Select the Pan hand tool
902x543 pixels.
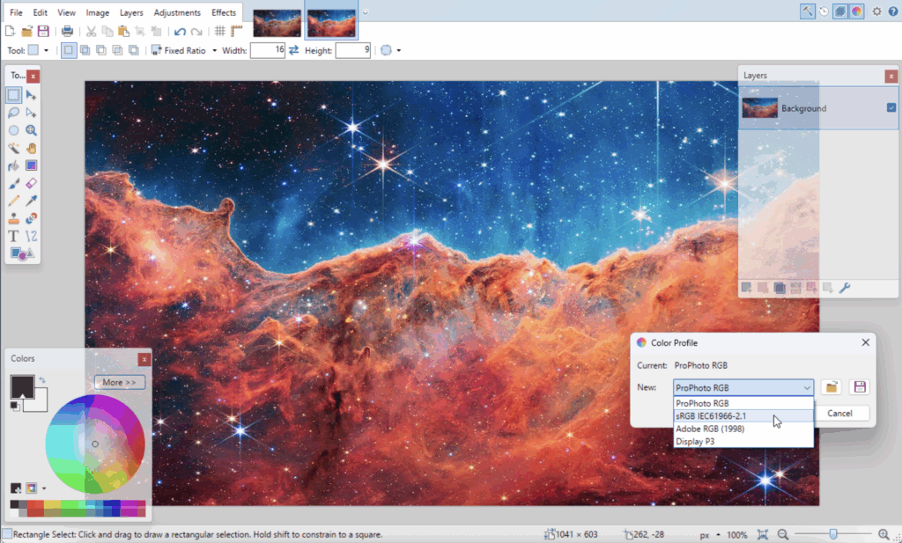tap(32, 148)
